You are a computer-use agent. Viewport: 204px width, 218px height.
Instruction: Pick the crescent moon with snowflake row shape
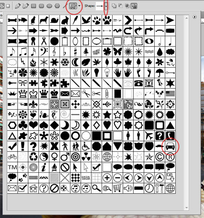click(x=75, y=62)
